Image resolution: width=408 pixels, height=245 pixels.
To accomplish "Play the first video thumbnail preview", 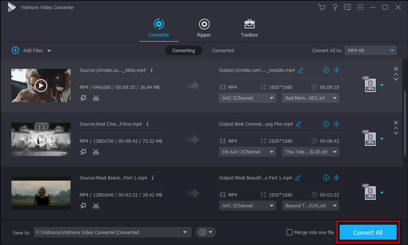I will click(x=41, y=85).
